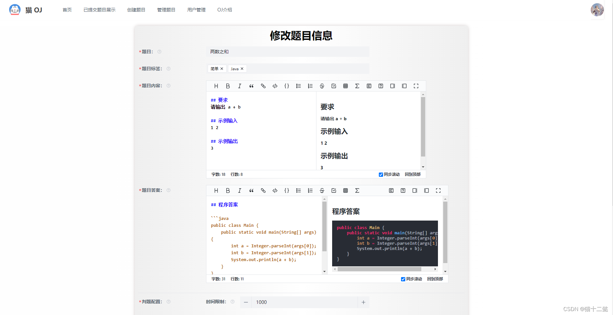Insert link in 题目答案 editor
Screen dimensions: 613x315
(x=263, y=191)
